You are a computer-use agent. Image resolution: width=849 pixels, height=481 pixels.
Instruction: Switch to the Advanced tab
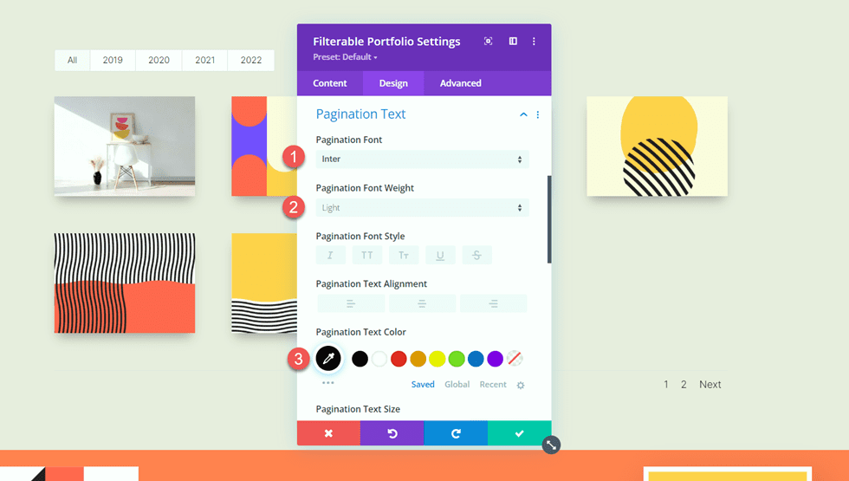point(460,83)
